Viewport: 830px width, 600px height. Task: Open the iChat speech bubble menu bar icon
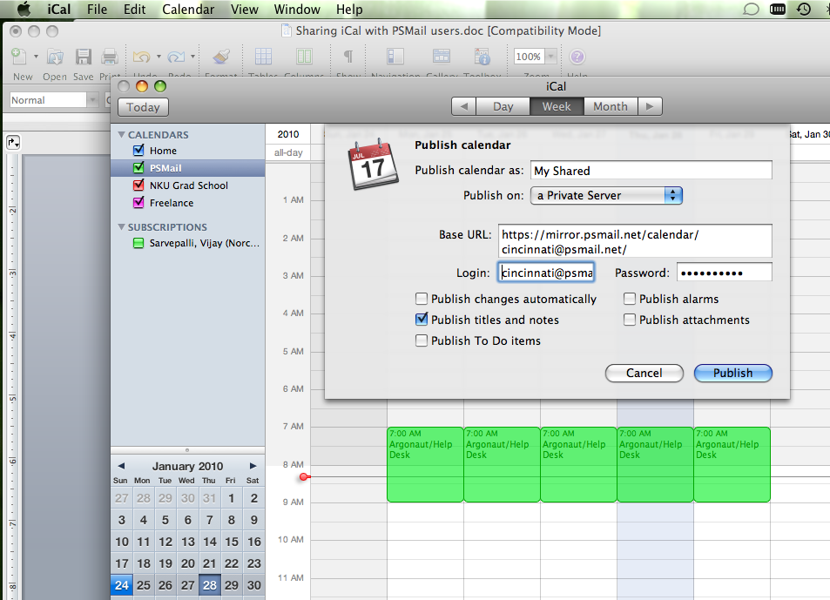tap(751, 10)
